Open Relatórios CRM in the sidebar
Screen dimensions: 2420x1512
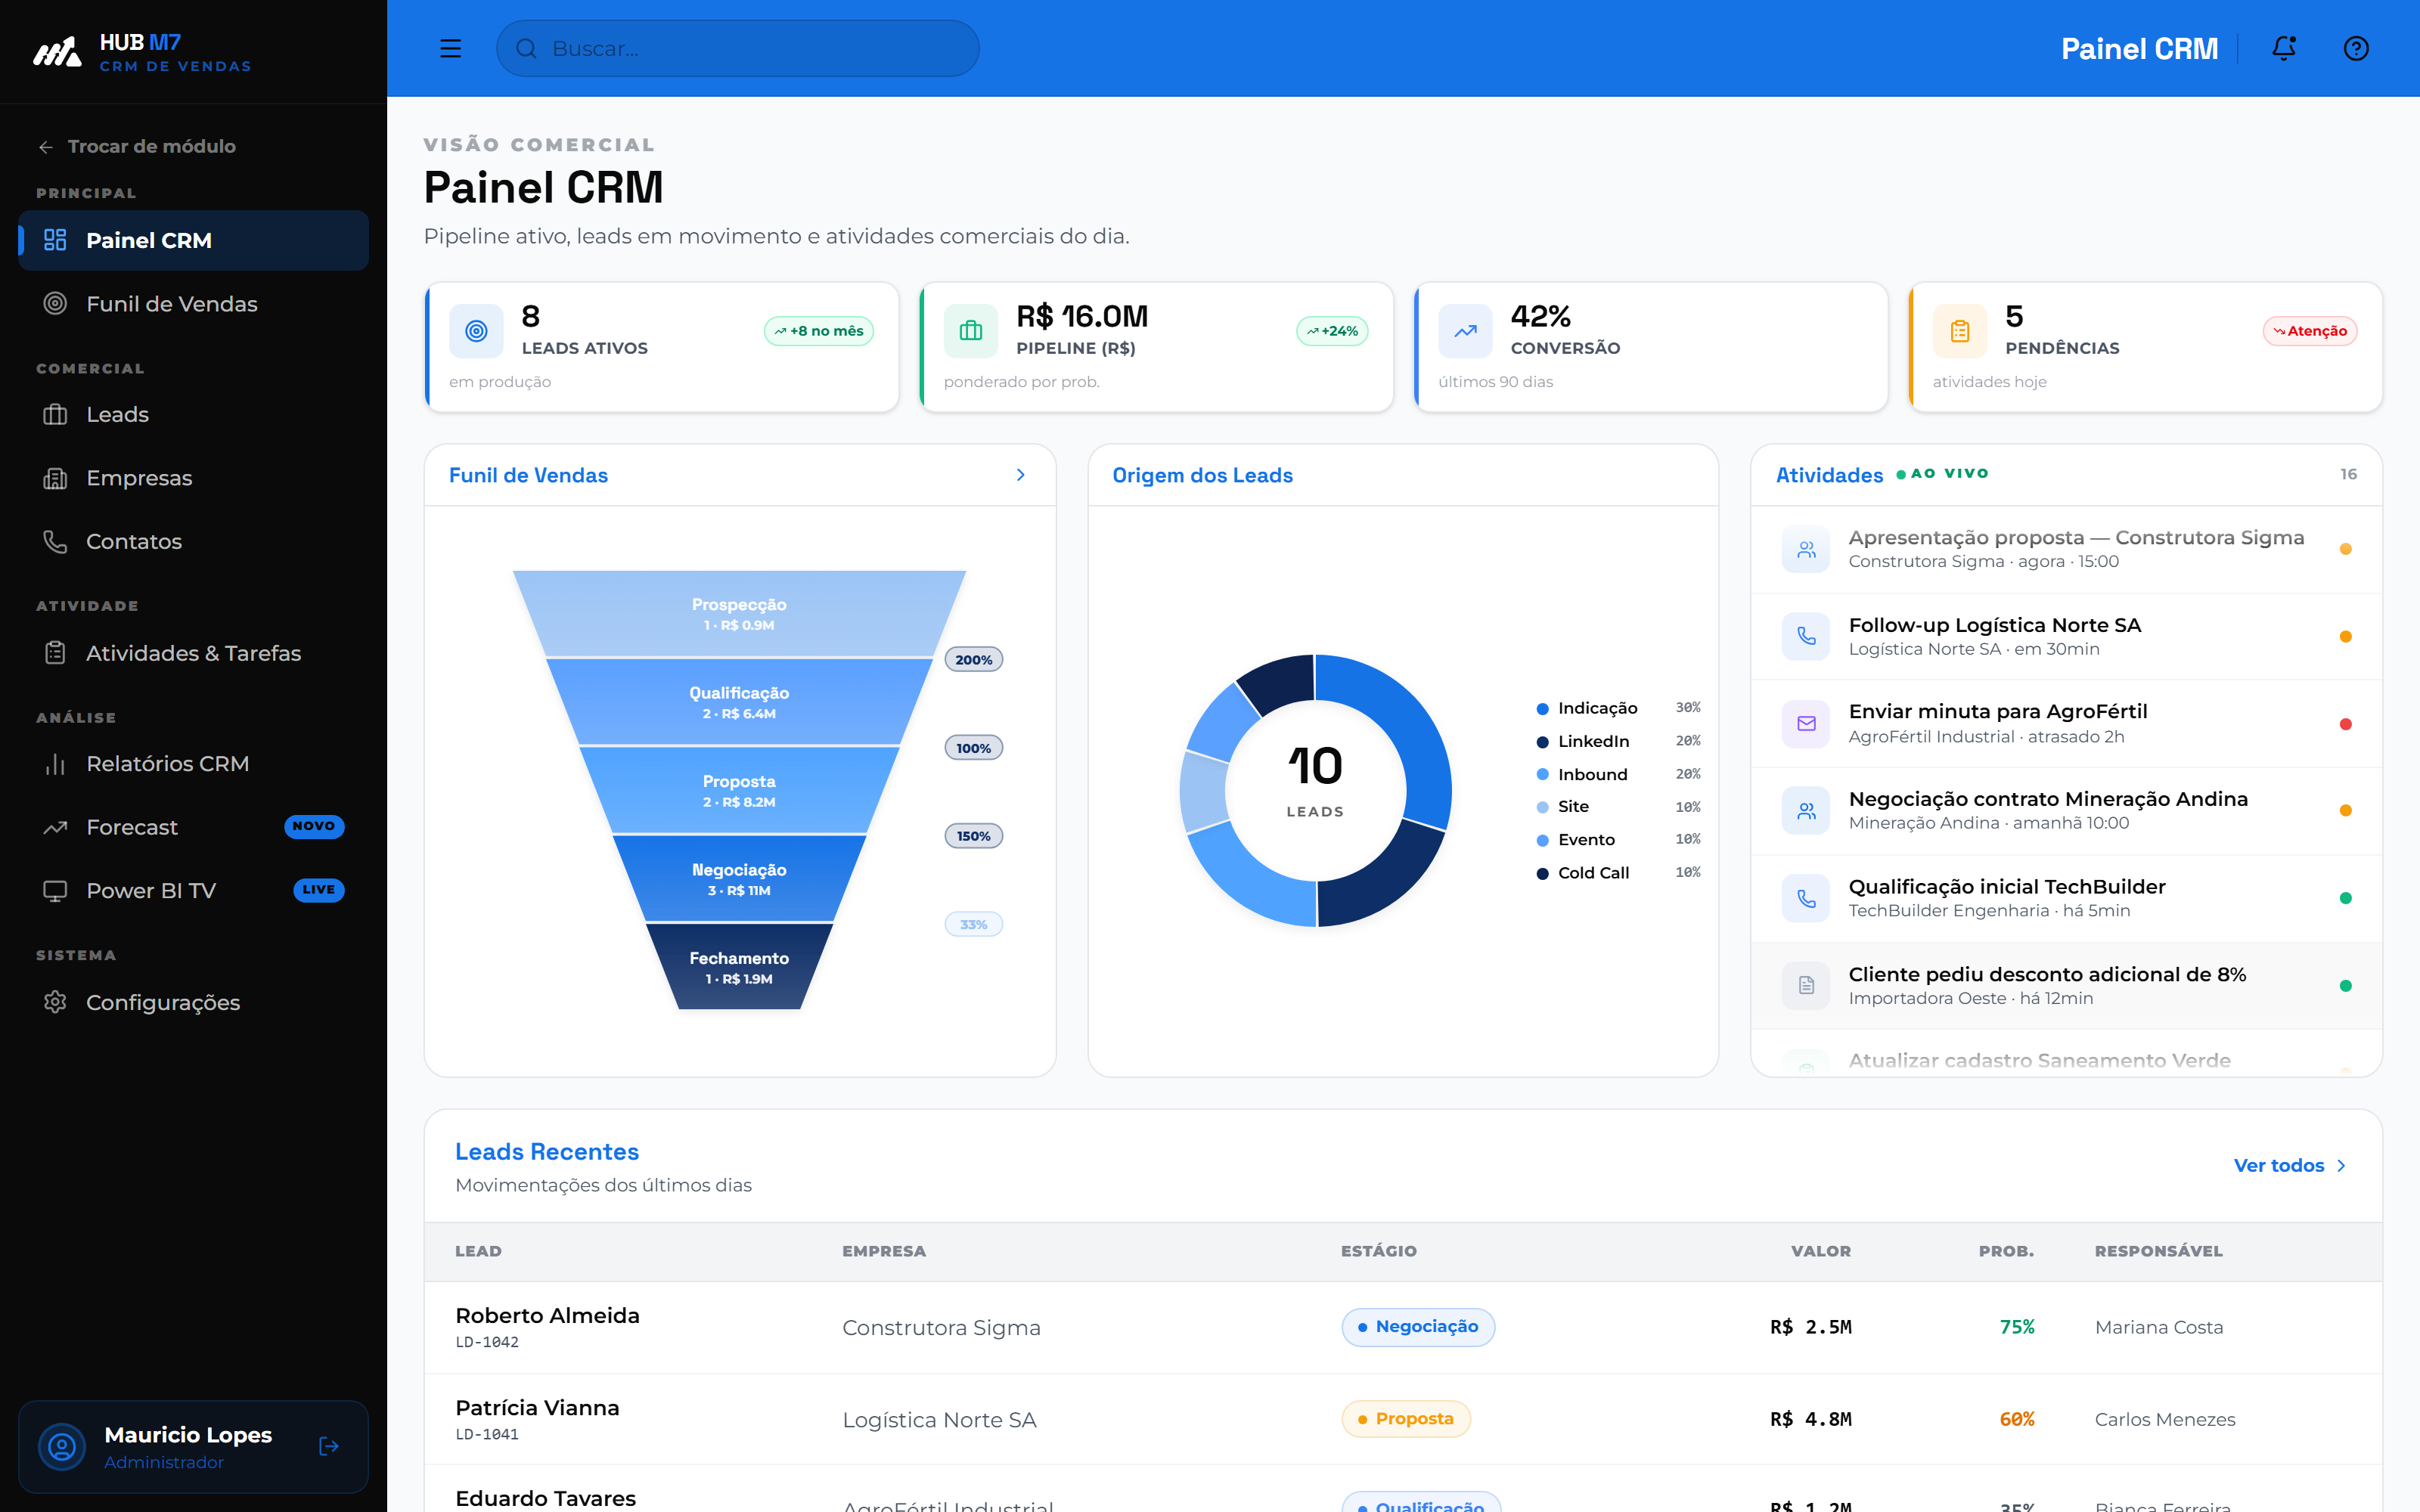coord(193,763)
